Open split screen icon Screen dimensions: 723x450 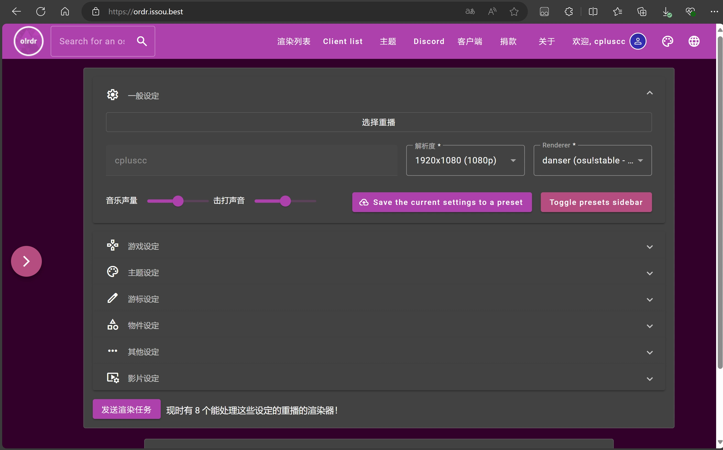pos(593,12)
